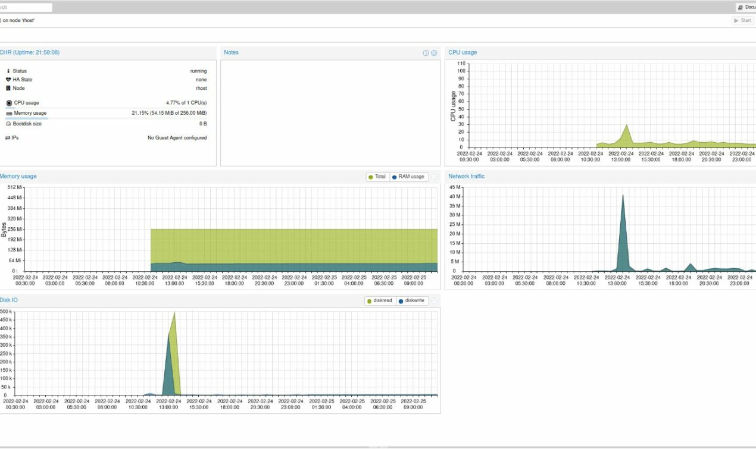The image size is (756, 449).
Task: Click the 'CPU usage' chart title
Action: coord(463,52)
